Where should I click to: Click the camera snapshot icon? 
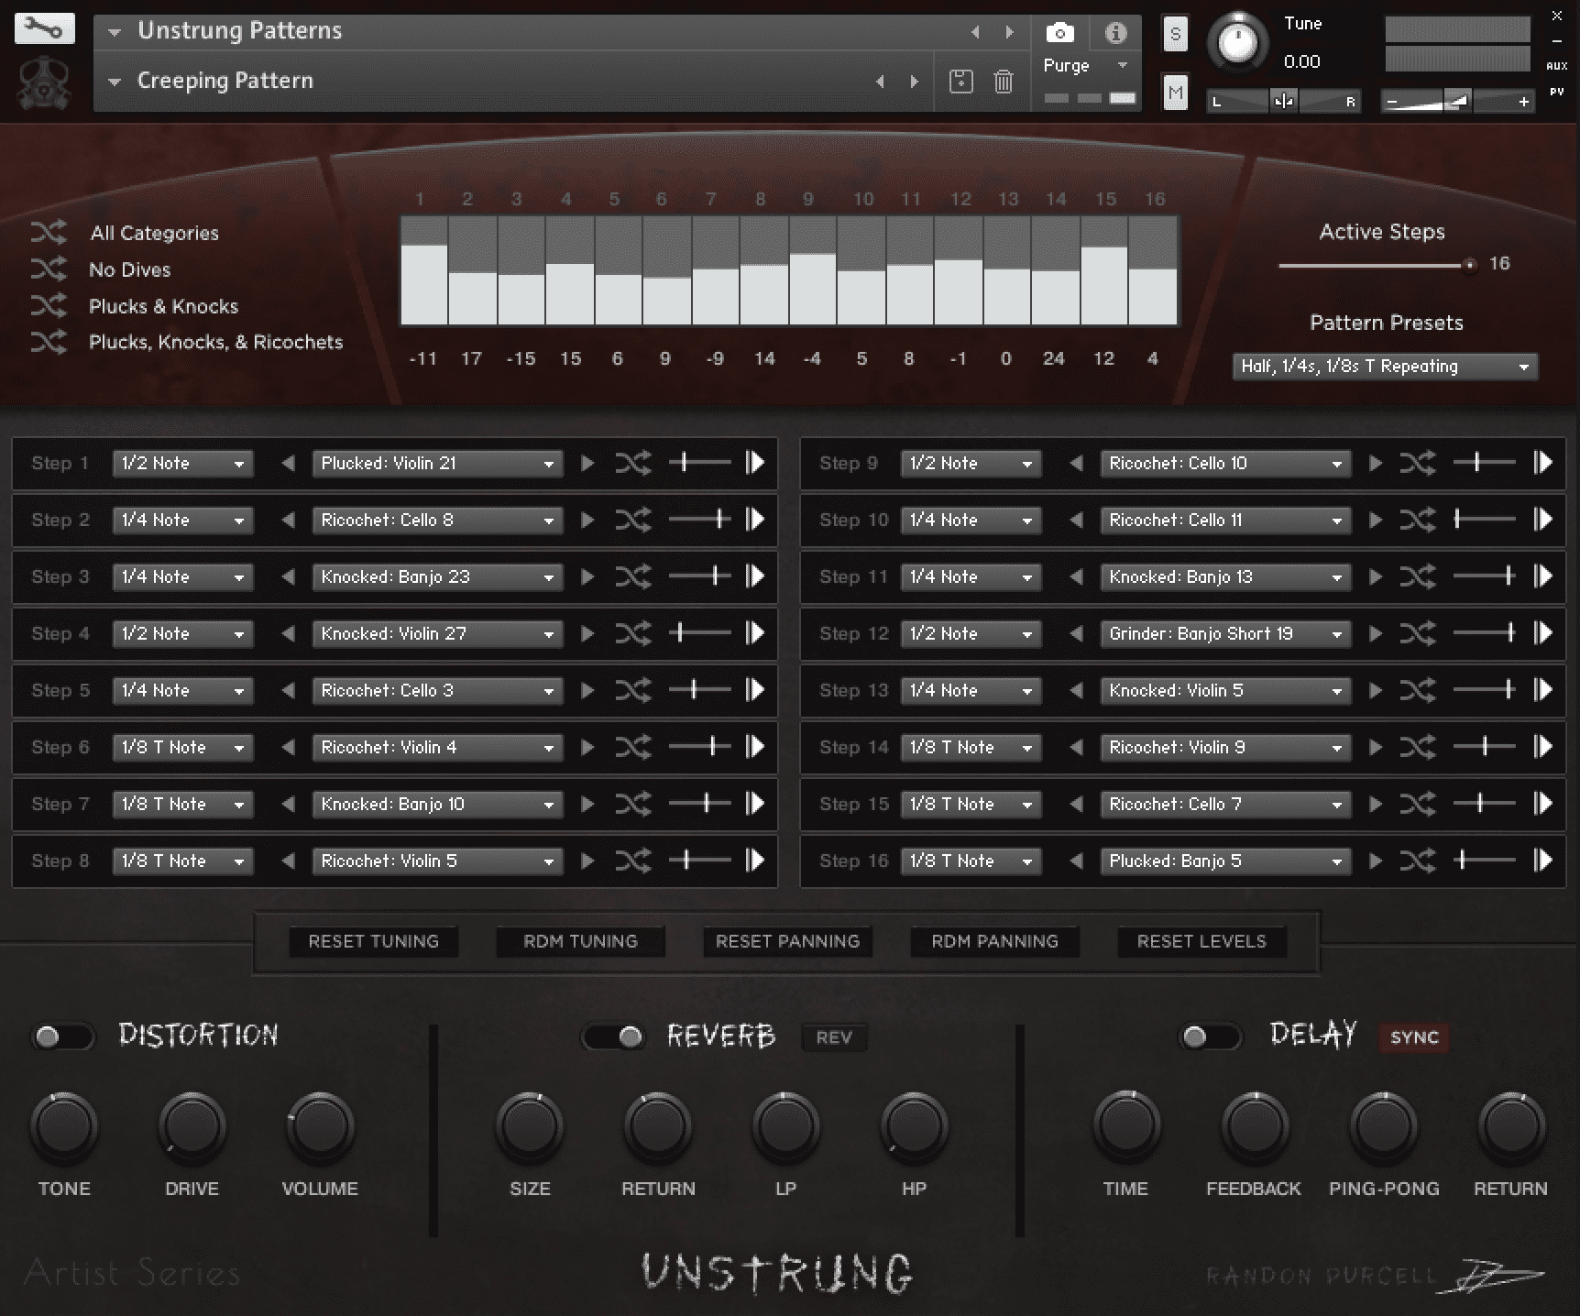point(1060,33)
